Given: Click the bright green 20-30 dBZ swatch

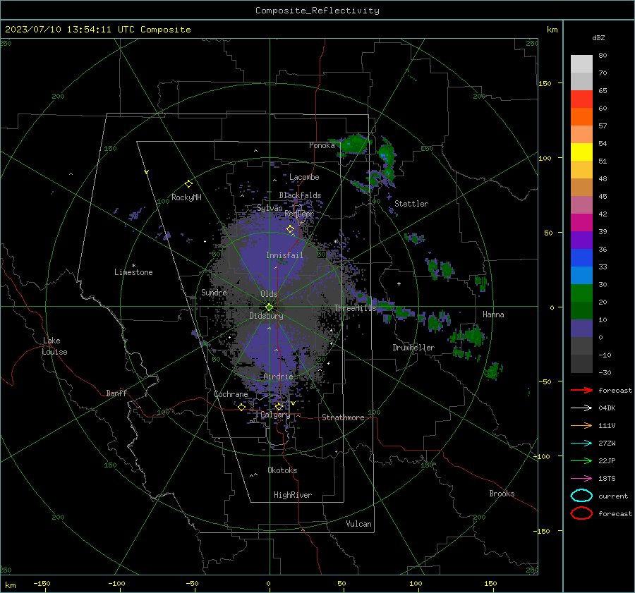Looking at the screenshot, I should 581,293.
